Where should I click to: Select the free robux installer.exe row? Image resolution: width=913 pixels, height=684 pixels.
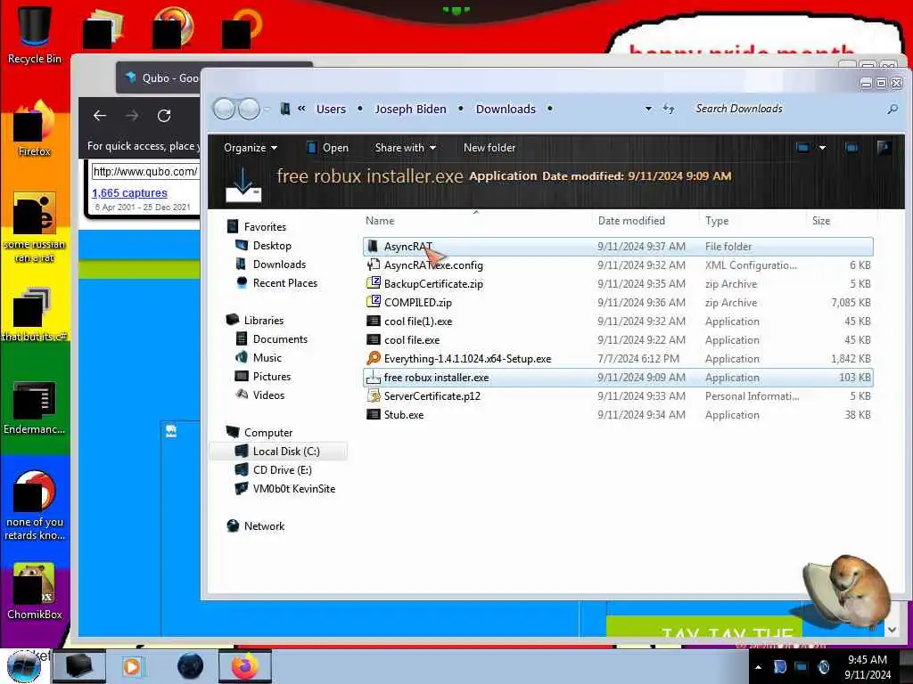click(x=618, y=378)
